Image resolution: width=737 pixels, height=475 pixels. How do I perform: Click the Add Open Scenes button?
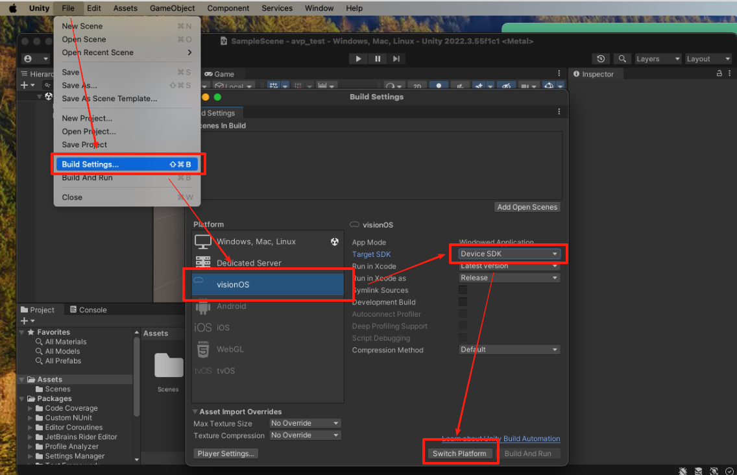click(527, 207)
